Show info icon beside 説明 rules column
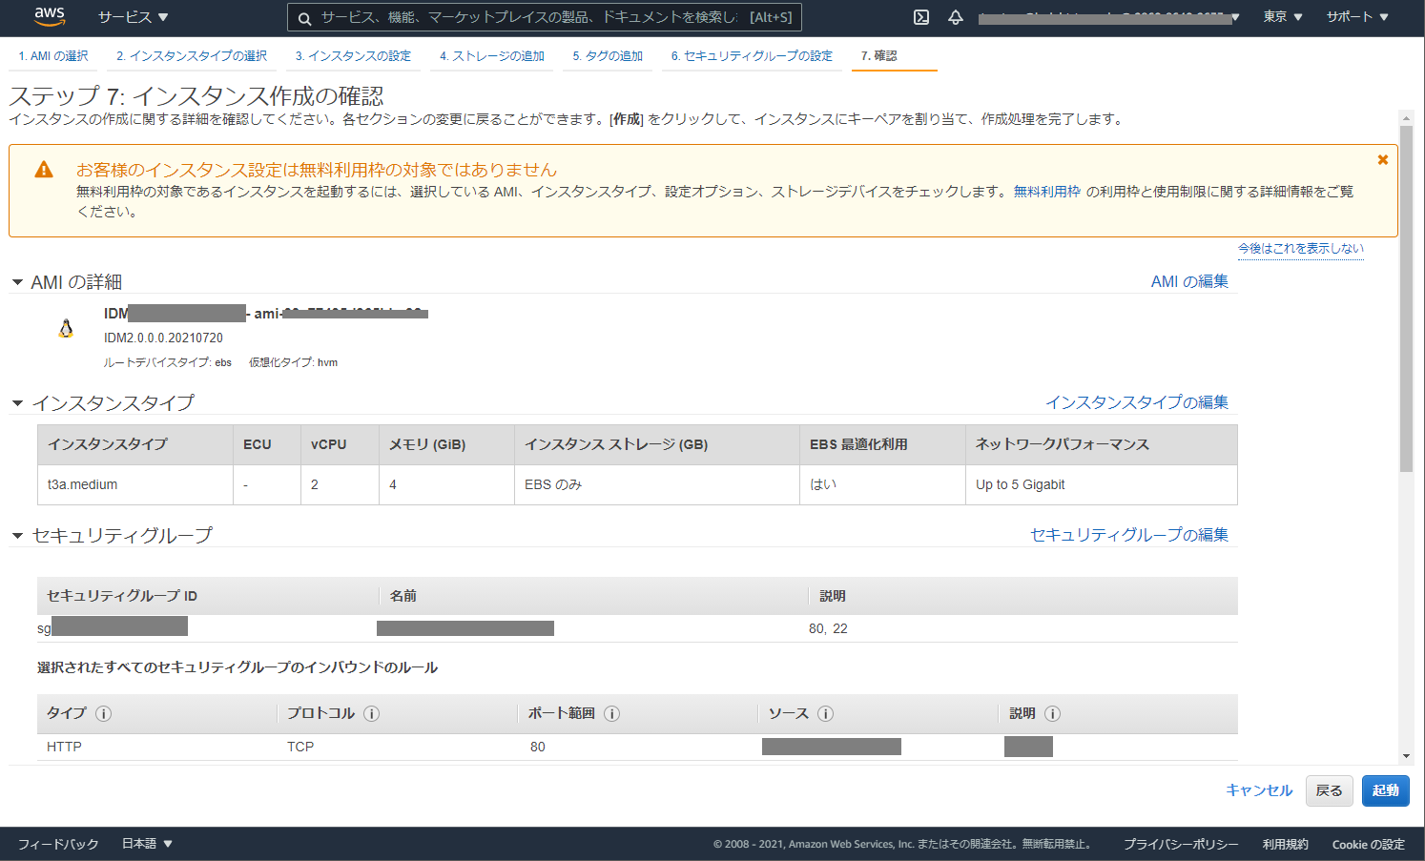This screenshot has width=1425, height=861. pyautogui.click(x=1053, y=713)
